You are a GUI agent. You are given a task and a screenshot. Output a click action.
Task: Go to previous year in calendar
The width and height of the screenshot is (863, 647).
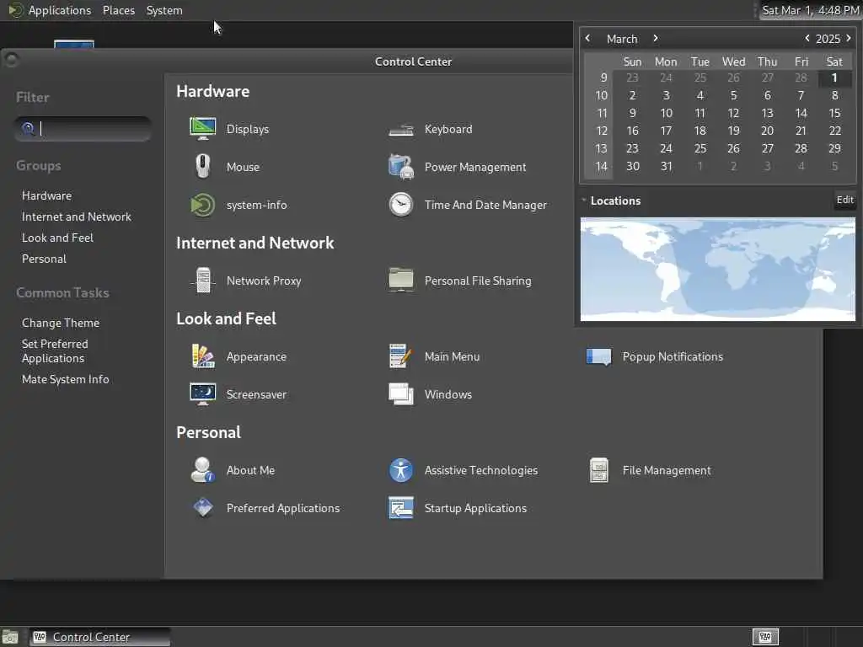tap(807, 38)
